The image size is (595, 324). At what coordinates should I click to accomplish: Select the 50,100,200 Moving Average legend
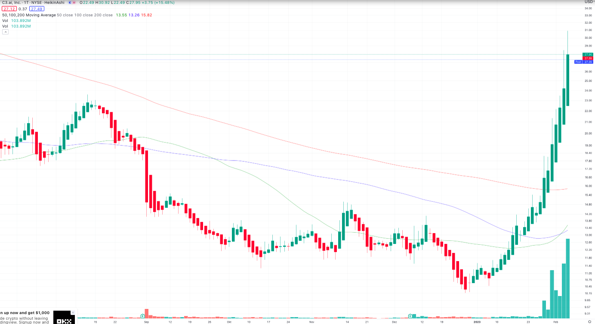point(29,15)
